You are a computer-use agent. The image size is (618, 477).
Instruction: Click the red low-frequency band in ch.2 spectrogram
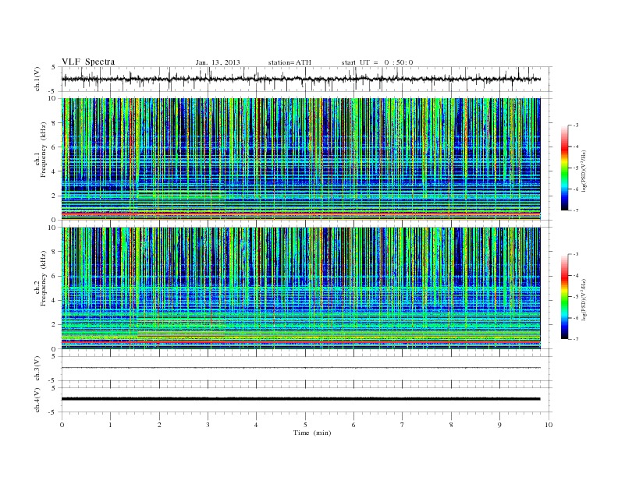pos(301,342)
